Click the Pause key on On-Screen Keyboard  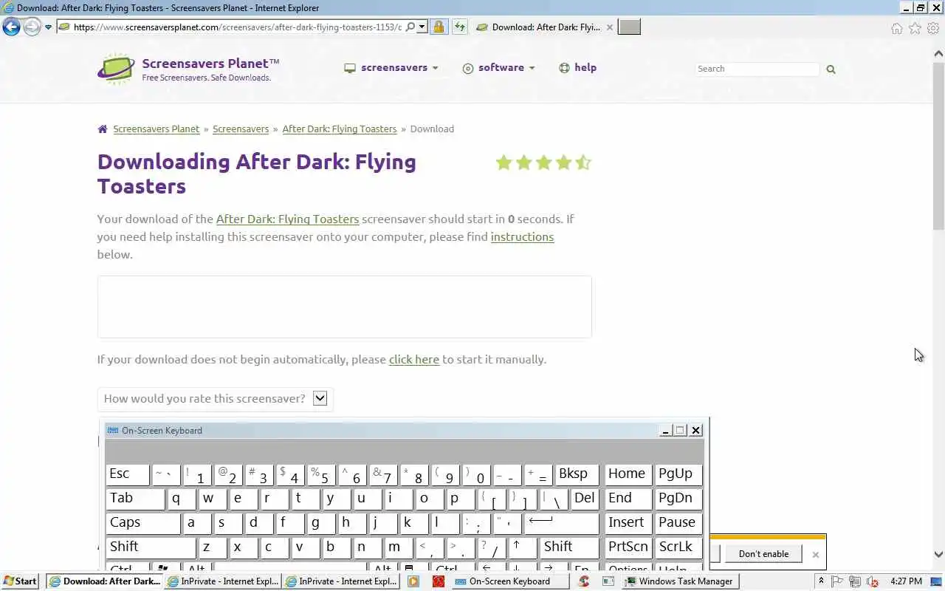(x=678, y=523)
